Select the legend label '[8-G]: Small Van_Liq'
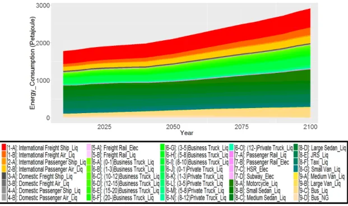This screenshot has height=206, width=348. [319, 169]
